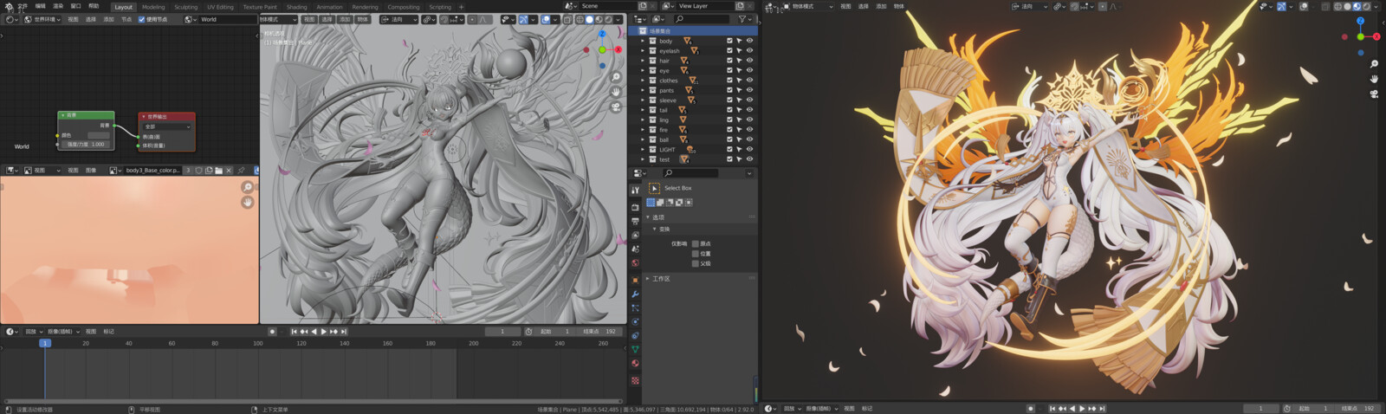Jump to last frame in timeline
This screenshot has width=1386, height=414.
[344, 331]
